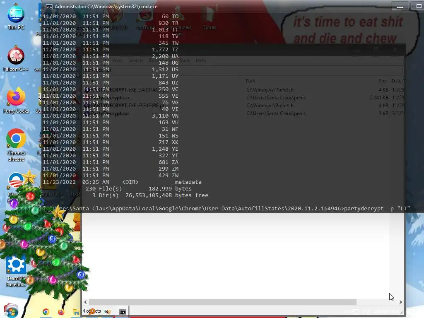Click the cmd.exe window title bar text
This screenshot has width=424, height=318.
coord(106,7)
